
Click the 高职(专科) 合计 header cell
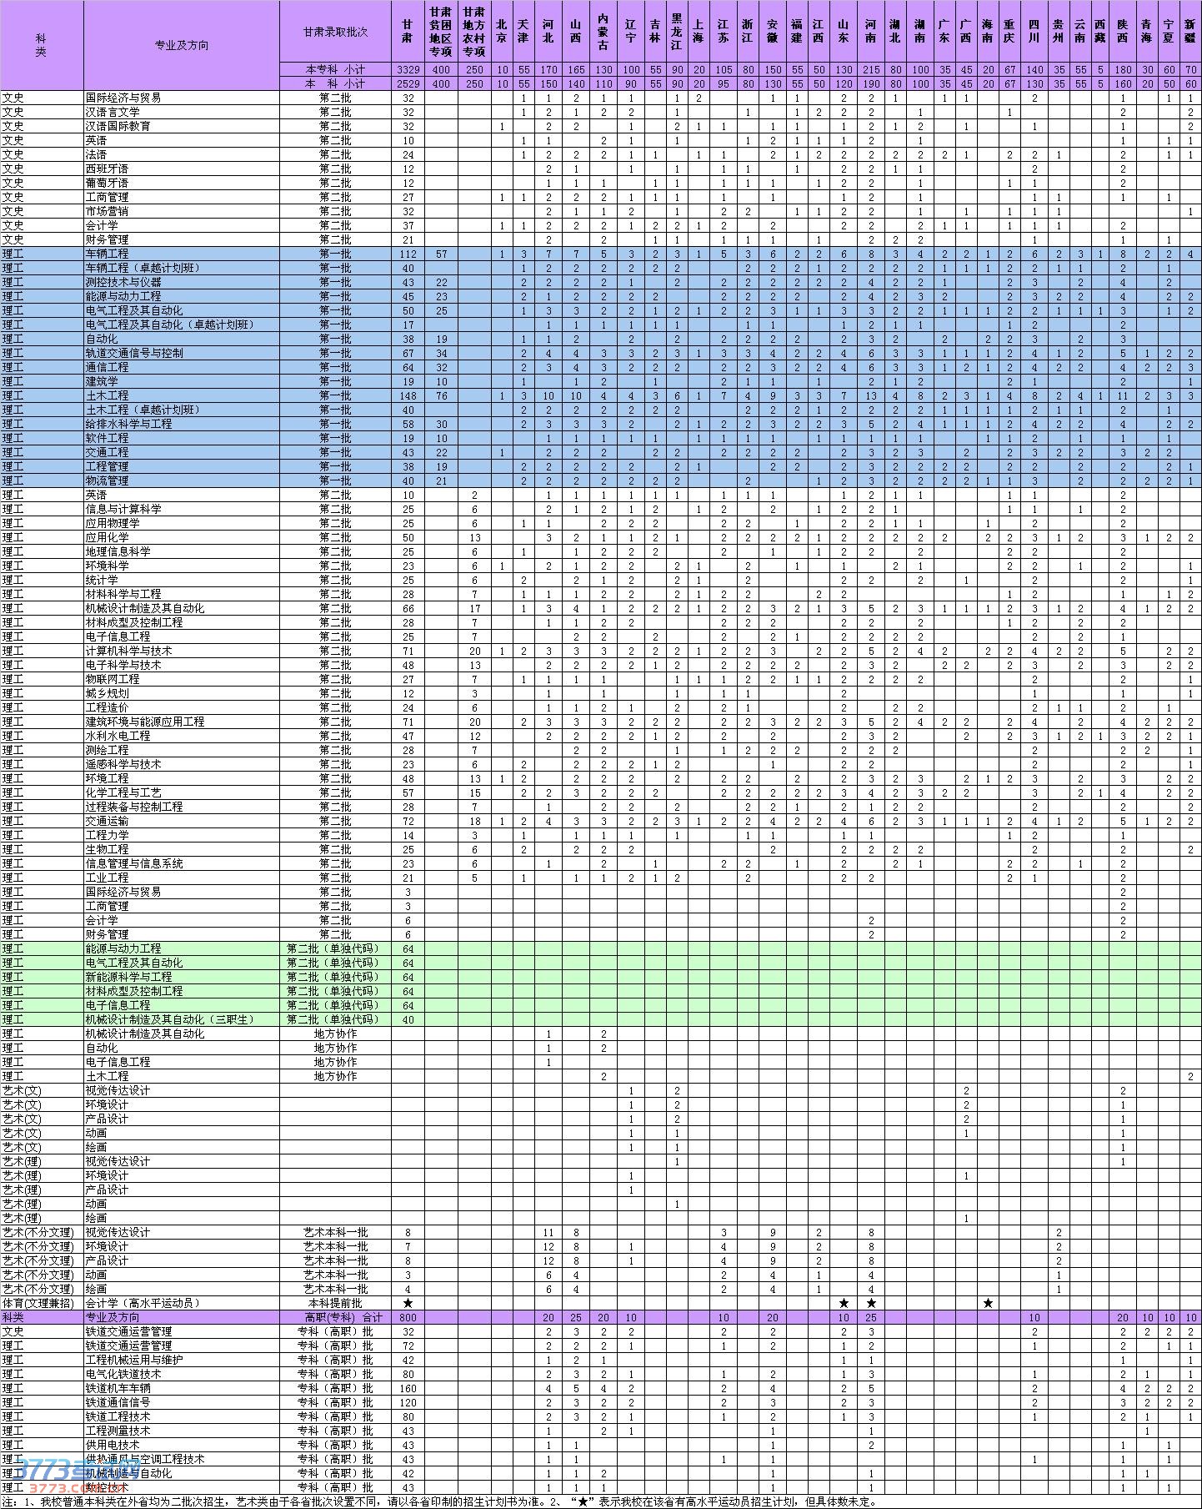click(x=343, y=1317)
